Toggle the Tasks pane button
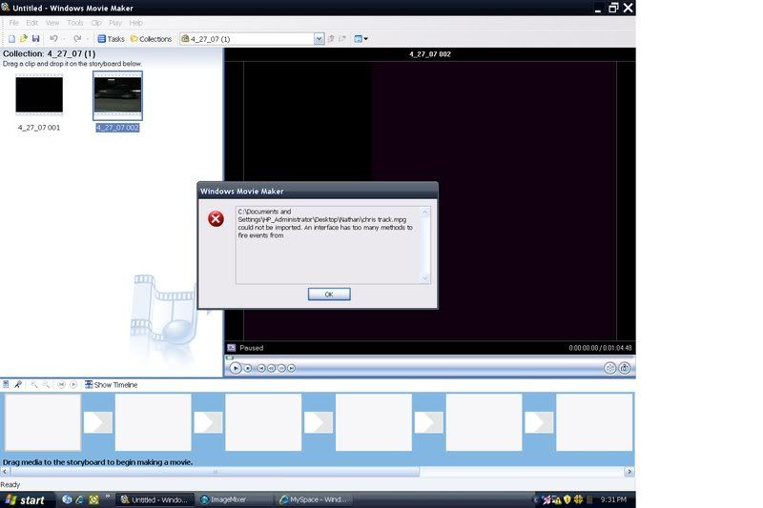This screenshot has height=508, width=763. pos(111,39)
